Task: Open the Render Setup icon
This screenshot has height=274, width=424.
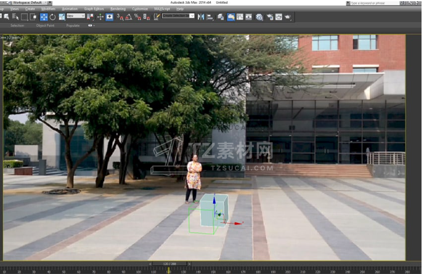Action: point(270,17)
